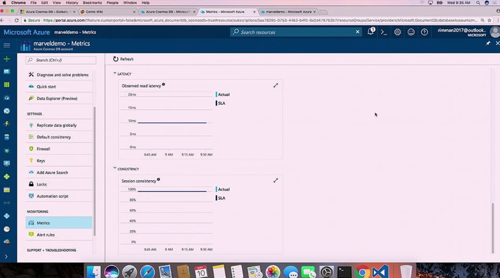
Task: Switch to the first Azure Cosmos DB tab
Action: click(x=48, y=12)
